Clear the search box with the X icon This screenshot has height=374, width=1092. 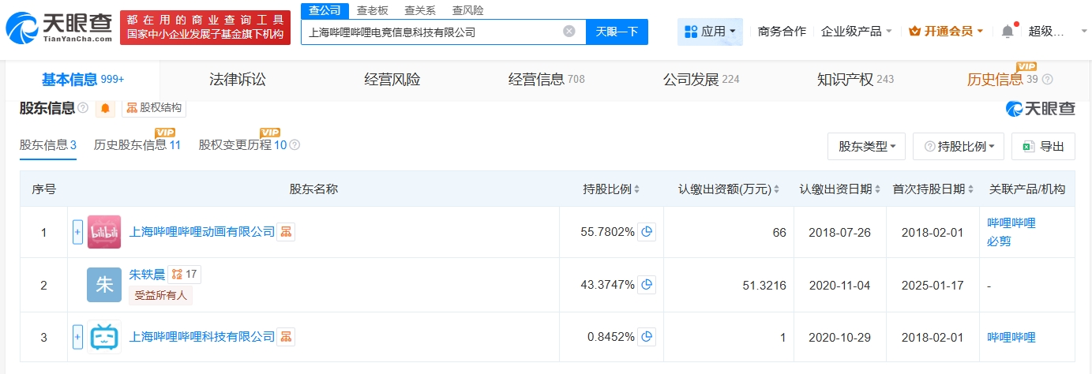tap(569, 32)
